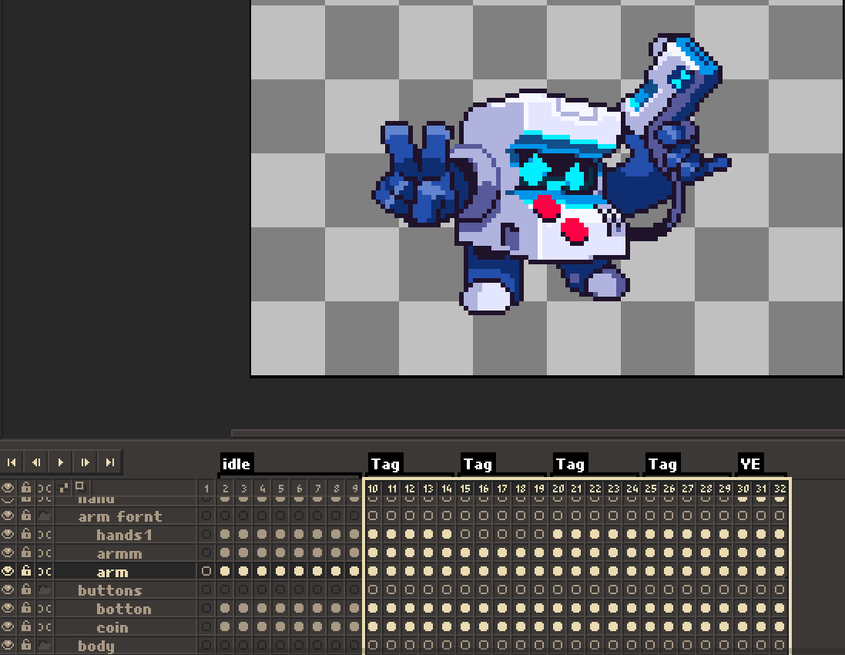Select the buttons group name
Screen dimensions: 845x655
tap(110, 590)
